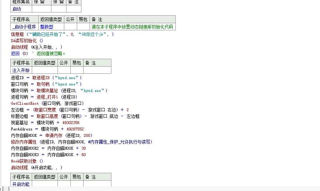
Task: Click the 进程句柄 = 进程_打开1 line
Action: click(44, 97)
